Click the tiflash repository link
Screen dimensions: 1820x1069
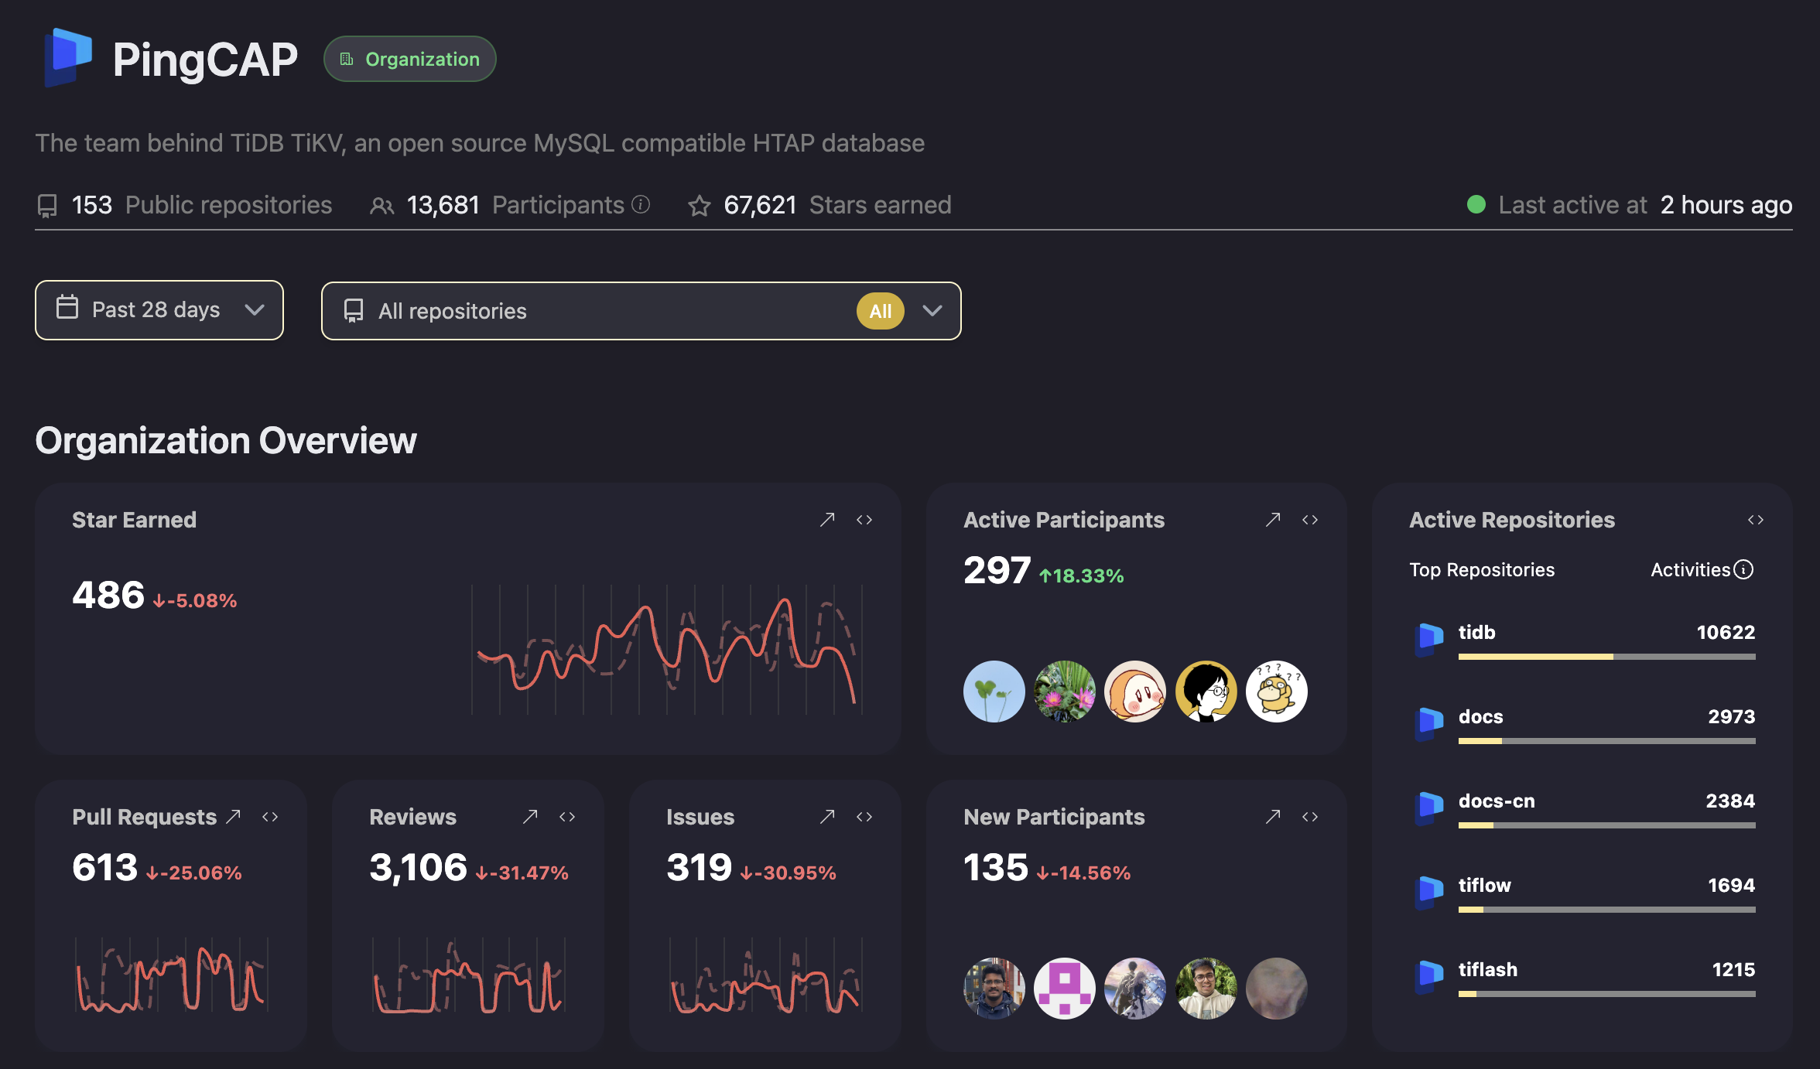click(x=1488, y=970)
